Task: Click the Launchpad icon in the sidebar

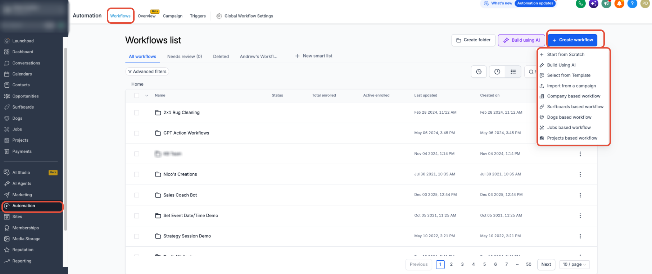Action: pos(7,41)
